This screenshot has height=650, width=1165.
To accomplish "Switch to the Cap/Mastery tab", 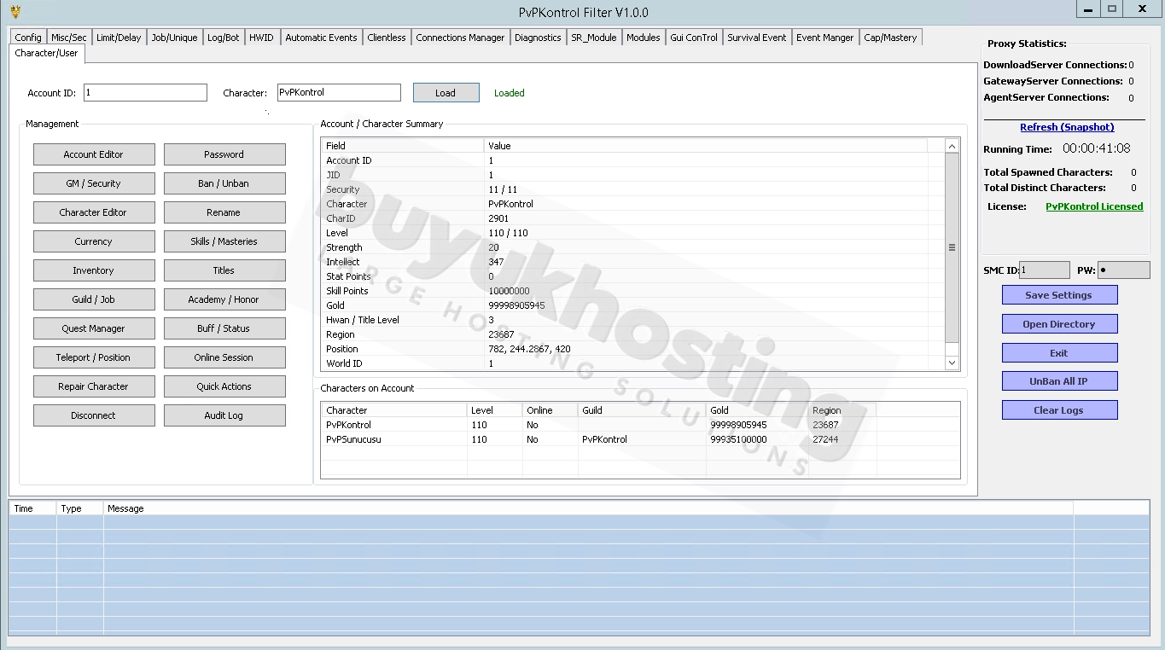I will [x=890, y=38].
